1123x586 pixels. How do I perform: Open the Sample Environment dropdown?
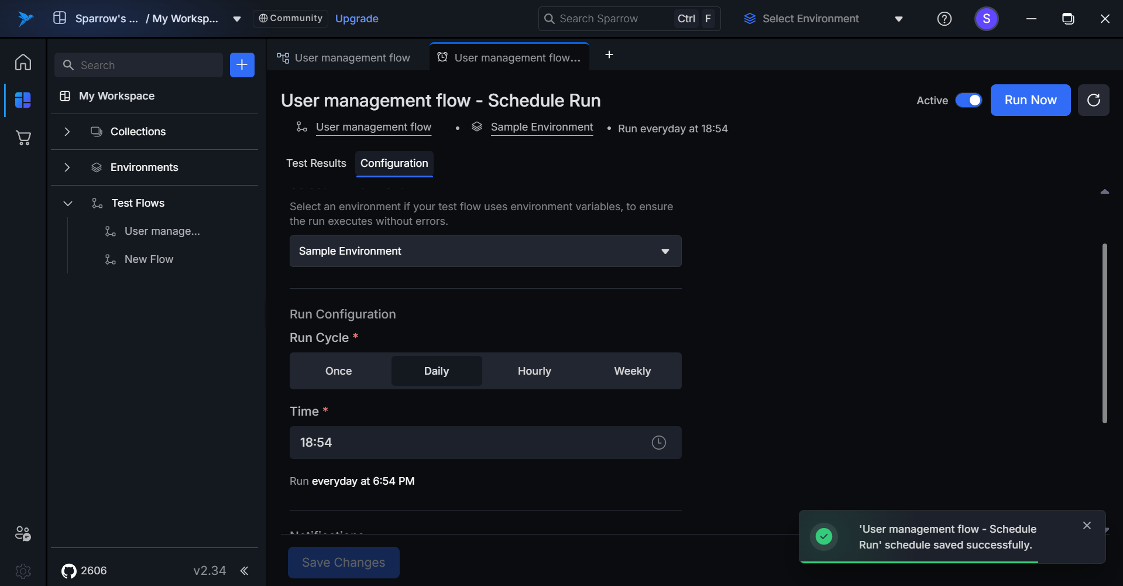pos(485,251)
